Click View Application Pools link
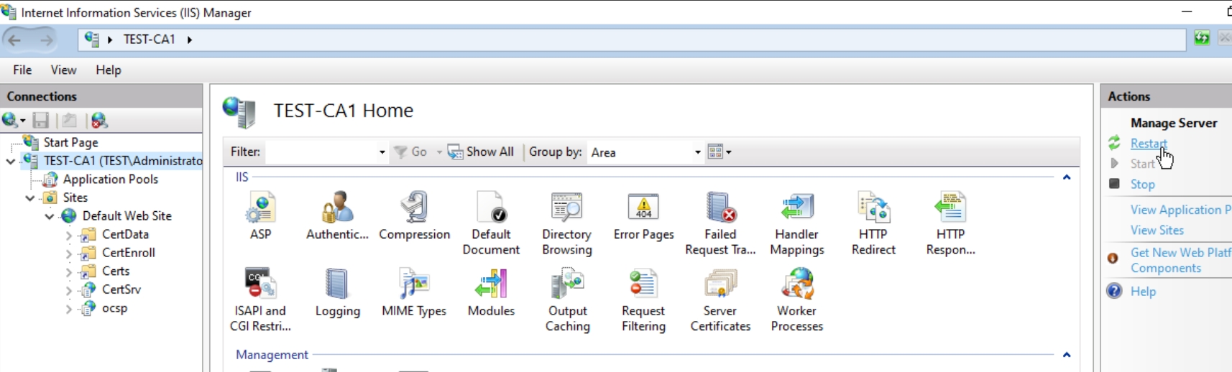Image resolution: width=1232 pixels, height=372 pixels. click(1181, 210)
